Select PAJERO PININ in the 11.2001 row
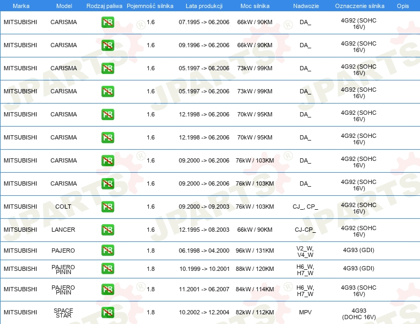The image size is (420, 324). click(x=63, y=290)
